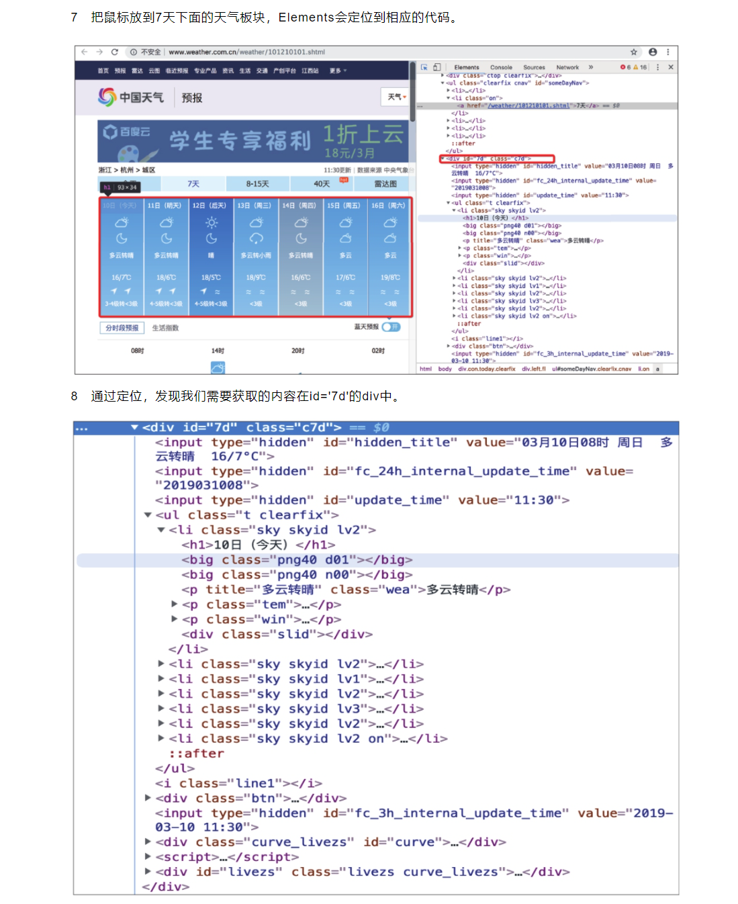Screen dimensions: 738x904
Task: Open the browser profile avatar
Action: [653, 52]
